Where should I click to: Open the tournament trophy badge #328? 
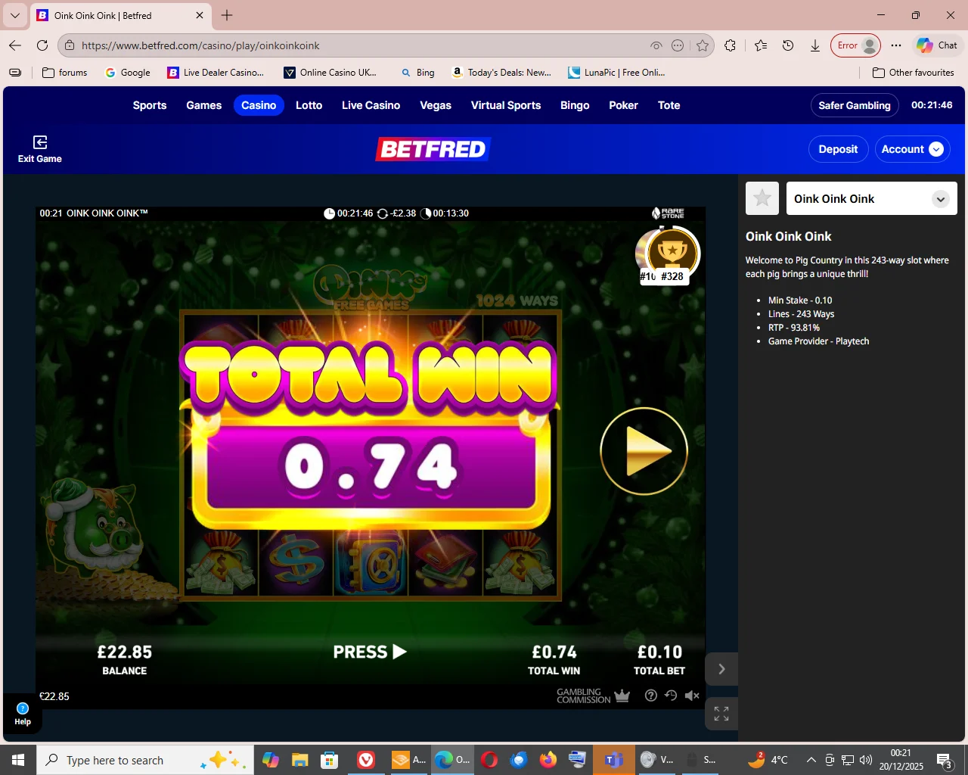tap(672, 255)
